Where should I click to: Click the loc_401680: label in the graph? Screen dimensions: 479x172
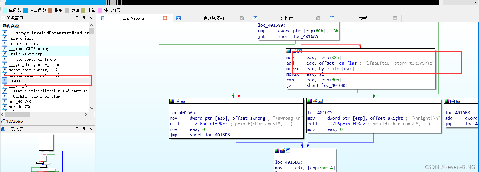(272, 25)
